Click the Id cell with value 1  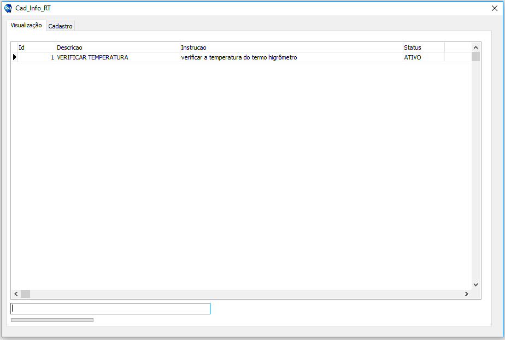(37, 57)
